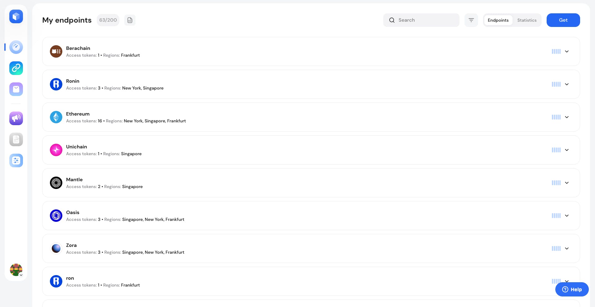This screenshot has width=595, height=307.
Task: Click the usage bars icon for Ethereum
Action: [x=556, y=117]
